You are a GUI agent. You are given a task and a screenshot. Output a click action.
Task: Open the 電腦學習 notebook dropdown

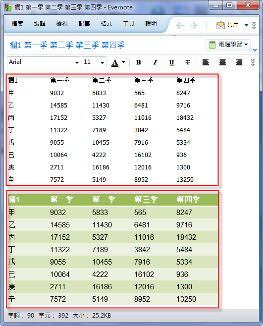click(x=228, y=45)
